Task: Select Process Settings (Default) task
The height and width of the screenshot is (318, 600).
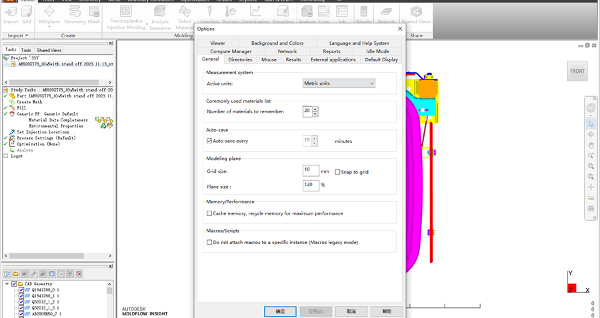Action: 46,138
